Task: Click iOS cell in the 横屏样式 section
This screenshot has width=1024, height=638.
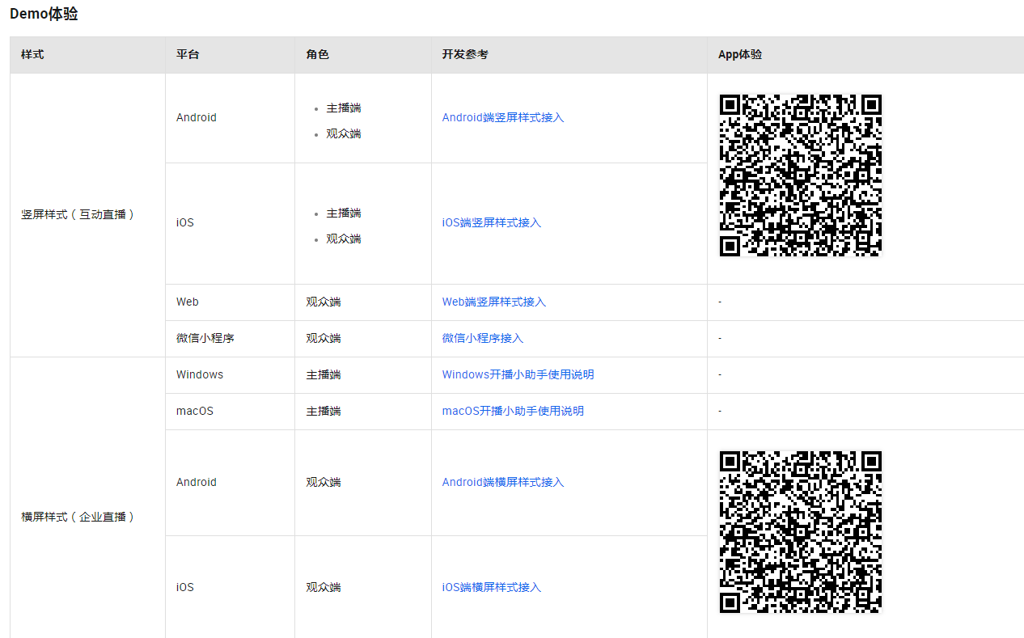Action: [230, 587]
